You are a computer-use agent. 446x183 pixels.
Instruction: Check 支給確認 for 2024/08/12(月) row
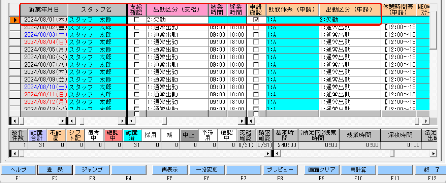[136, 101]
